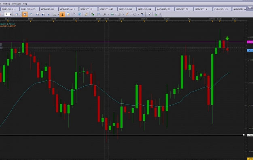Go to the AUD/USD, D1 chart tab
The height and width of the screenshot is (160, 253).
point(165,9)
